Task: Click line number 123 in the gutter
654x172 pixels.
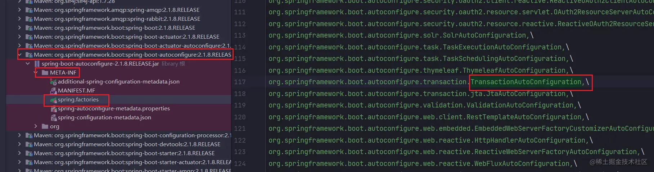Action: coord(240,152)
